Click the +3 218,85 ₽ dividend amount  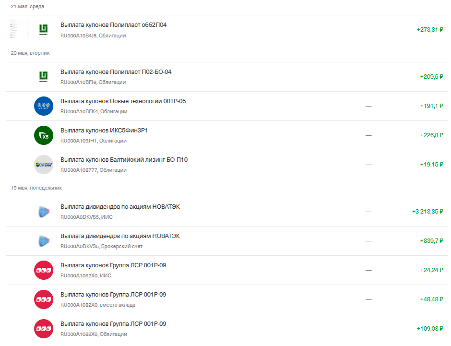427,212
